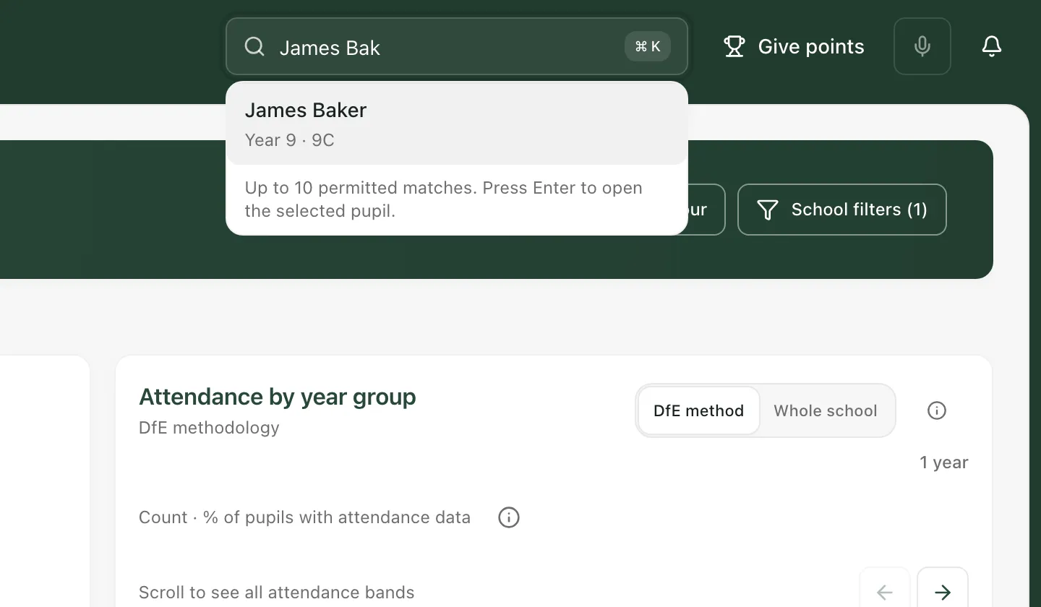The image size is (1041, 607).
Task: Click the Give points label
Action: pyautogui.click(x=811, y=47)
